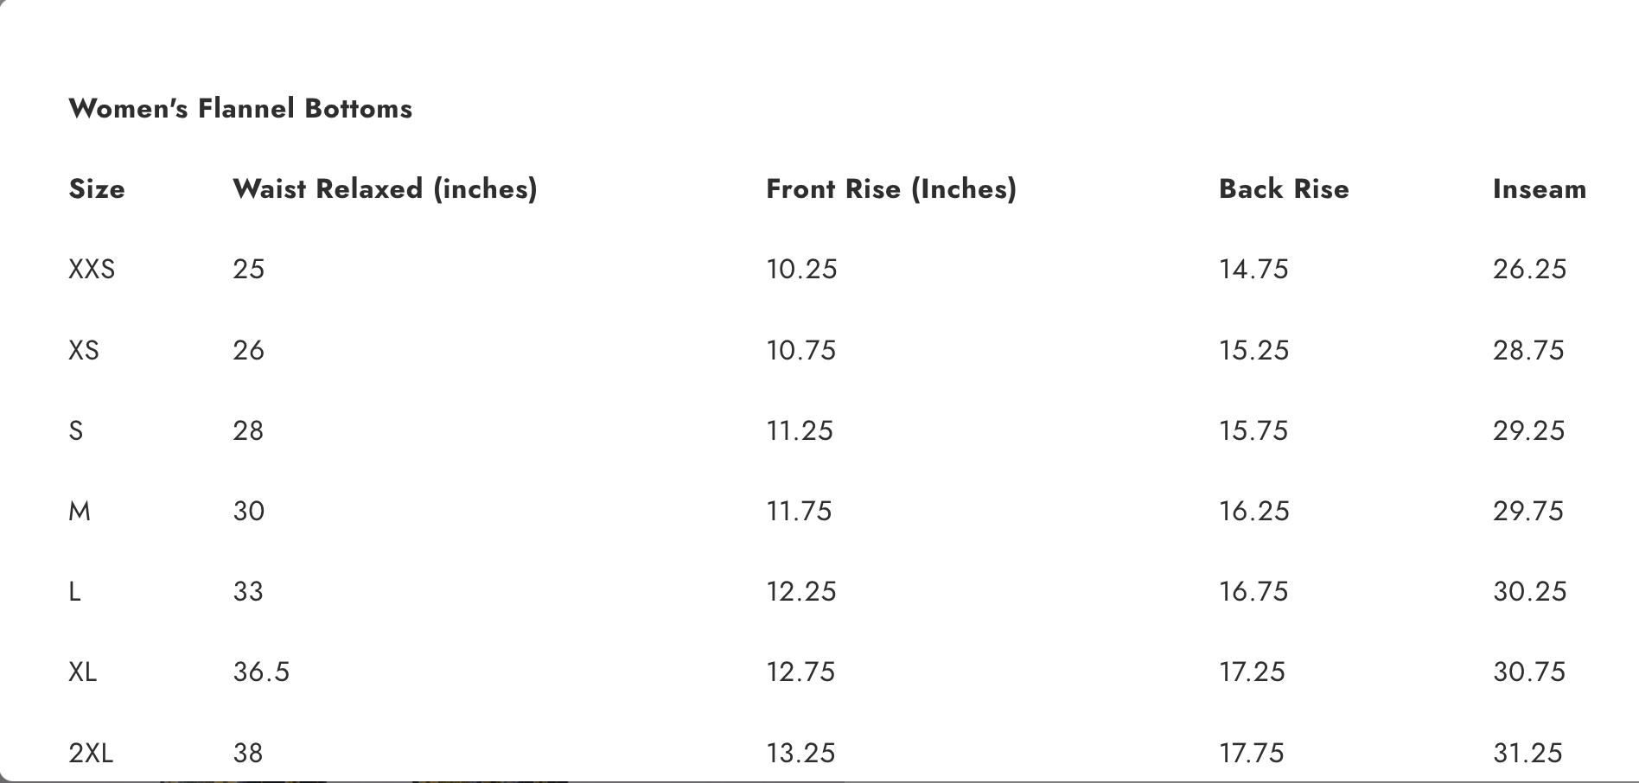The width and height of the screenshot is (1639, 783).
Task: Select the 13.25 front rise value
Action: (800, 753)
